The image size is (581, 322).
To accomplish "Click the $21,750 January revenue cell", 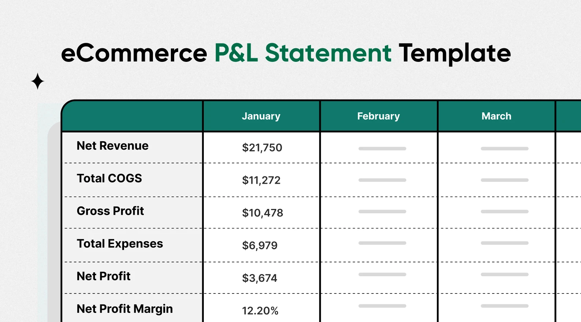I will point(262,147).
